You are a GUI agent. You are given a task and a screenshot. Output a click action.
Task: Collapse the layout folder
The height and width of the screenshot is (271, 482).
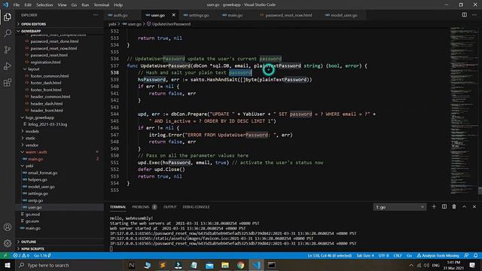pyautogui.click(x=34, y=69)
